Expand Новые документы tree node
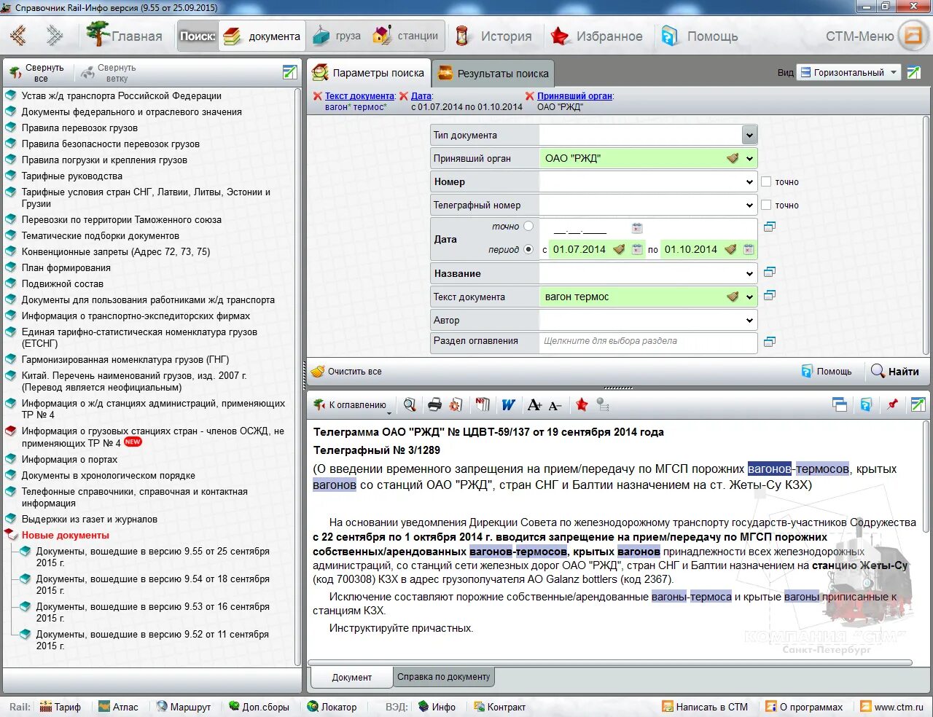The image size is (933, 717). (x=11, y=536)
